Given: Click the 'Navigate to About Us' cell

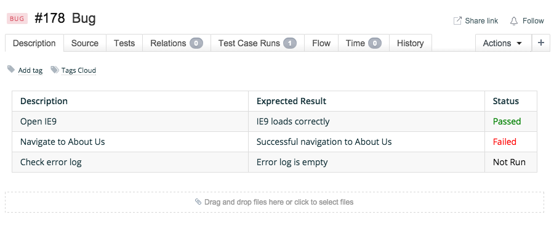Looking at the screenshot, I should pos(130,142).
